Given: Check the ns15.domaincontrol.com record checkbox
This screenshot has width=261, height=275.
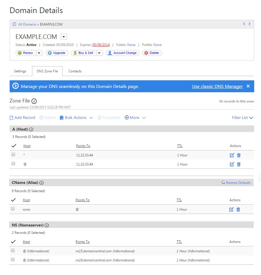Looking at the screenshot, I should click(x=13, y=250).
